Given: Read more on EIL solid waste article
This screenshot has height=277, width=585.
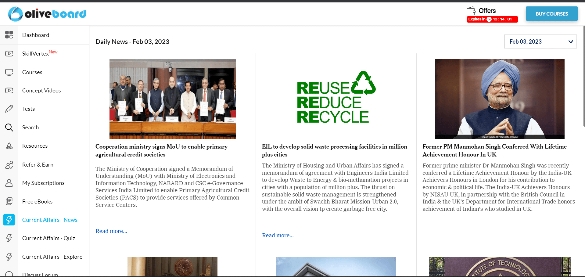Looking at the screenshot, I should click(x=278, y=236).
